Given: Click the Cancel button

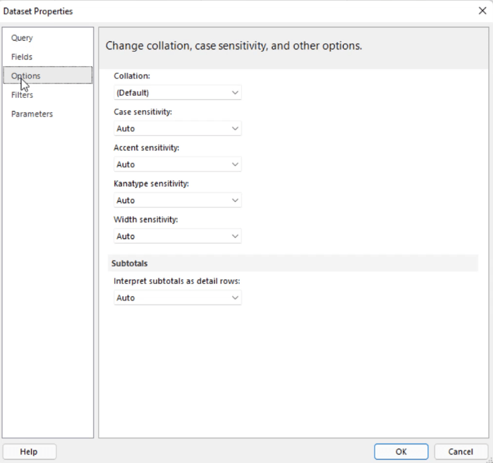Looking at the screenshot, I should click(x=461, y=452).
